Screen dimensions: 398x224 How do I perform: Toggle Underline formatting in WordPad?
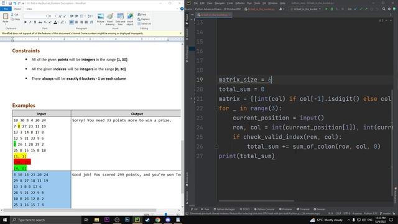(x=35, y=22)
